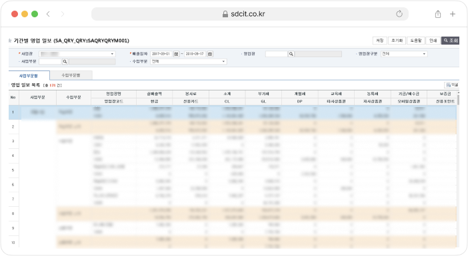Reload the page with refresh icon
The width and height of the screenshot is (468, 256).
(x=399, y=14)
